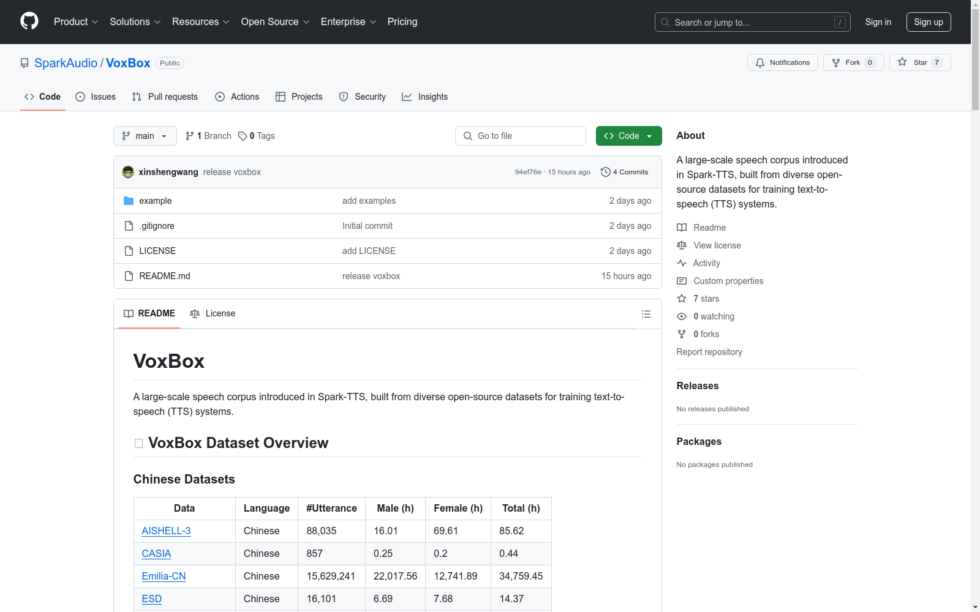Switch to the Actions tab
Image resolution: width=980 pixels, height=612 pixels.
click(x=237, y=97)
